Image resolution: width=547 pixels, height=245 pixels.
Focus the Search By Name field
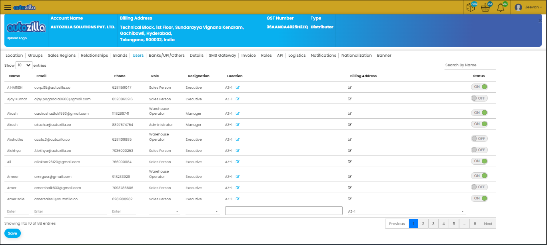(470, 65)
